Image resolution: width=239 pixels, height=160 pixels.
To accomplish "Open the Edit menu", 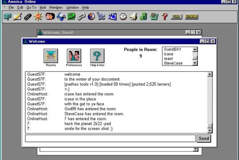I will pos(20,7).
